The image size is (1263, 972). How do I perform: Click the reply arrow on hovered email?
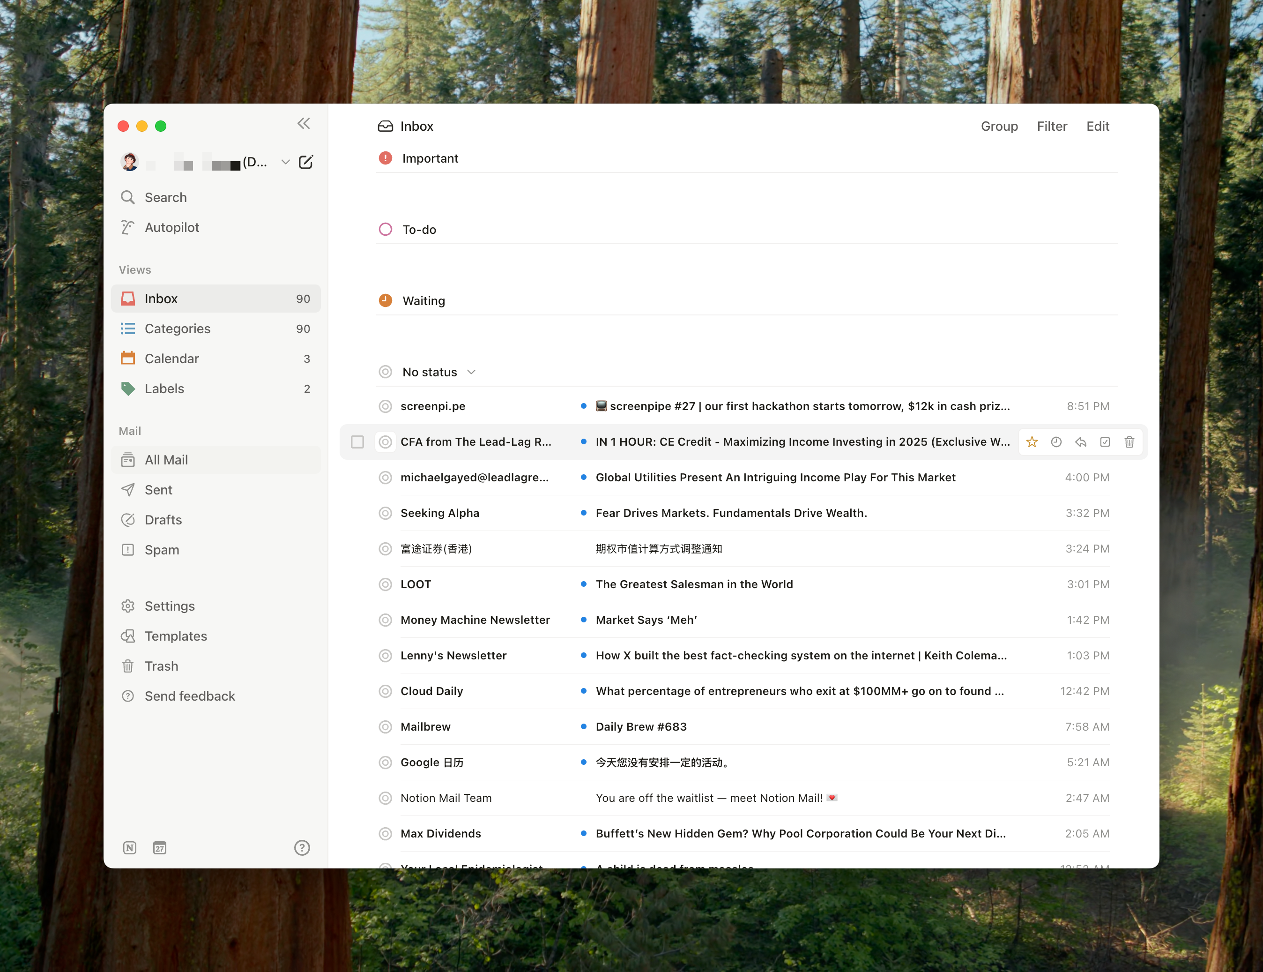1080,442
